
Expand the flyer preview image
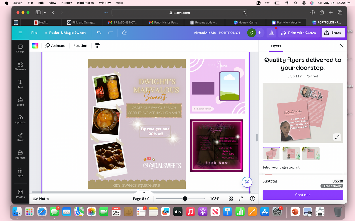pos(337,137)
